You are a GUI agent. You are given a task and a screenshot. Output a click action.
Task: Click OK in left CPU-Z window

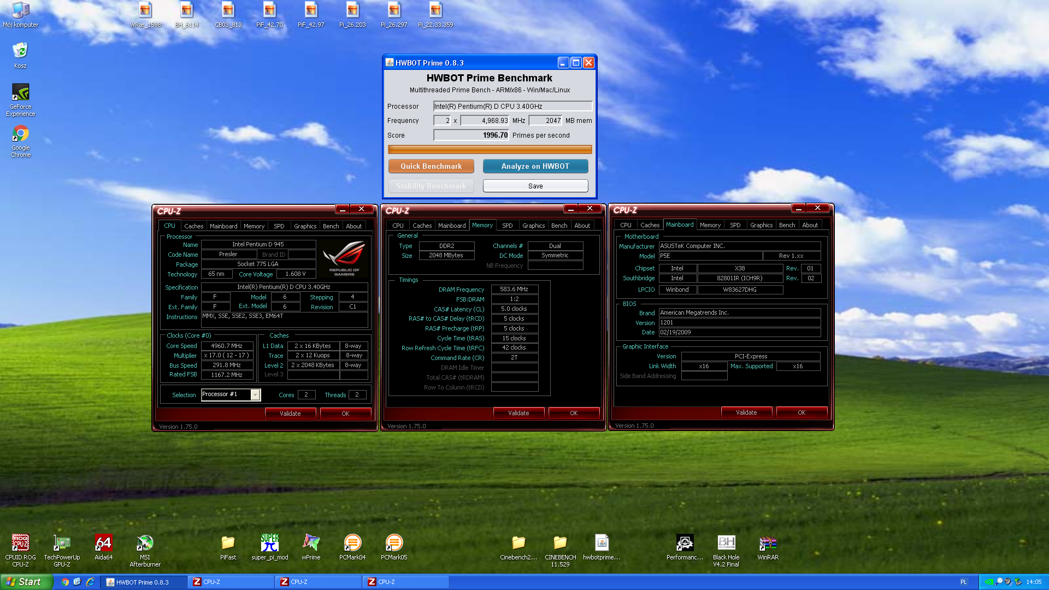(x=345, y=414)
